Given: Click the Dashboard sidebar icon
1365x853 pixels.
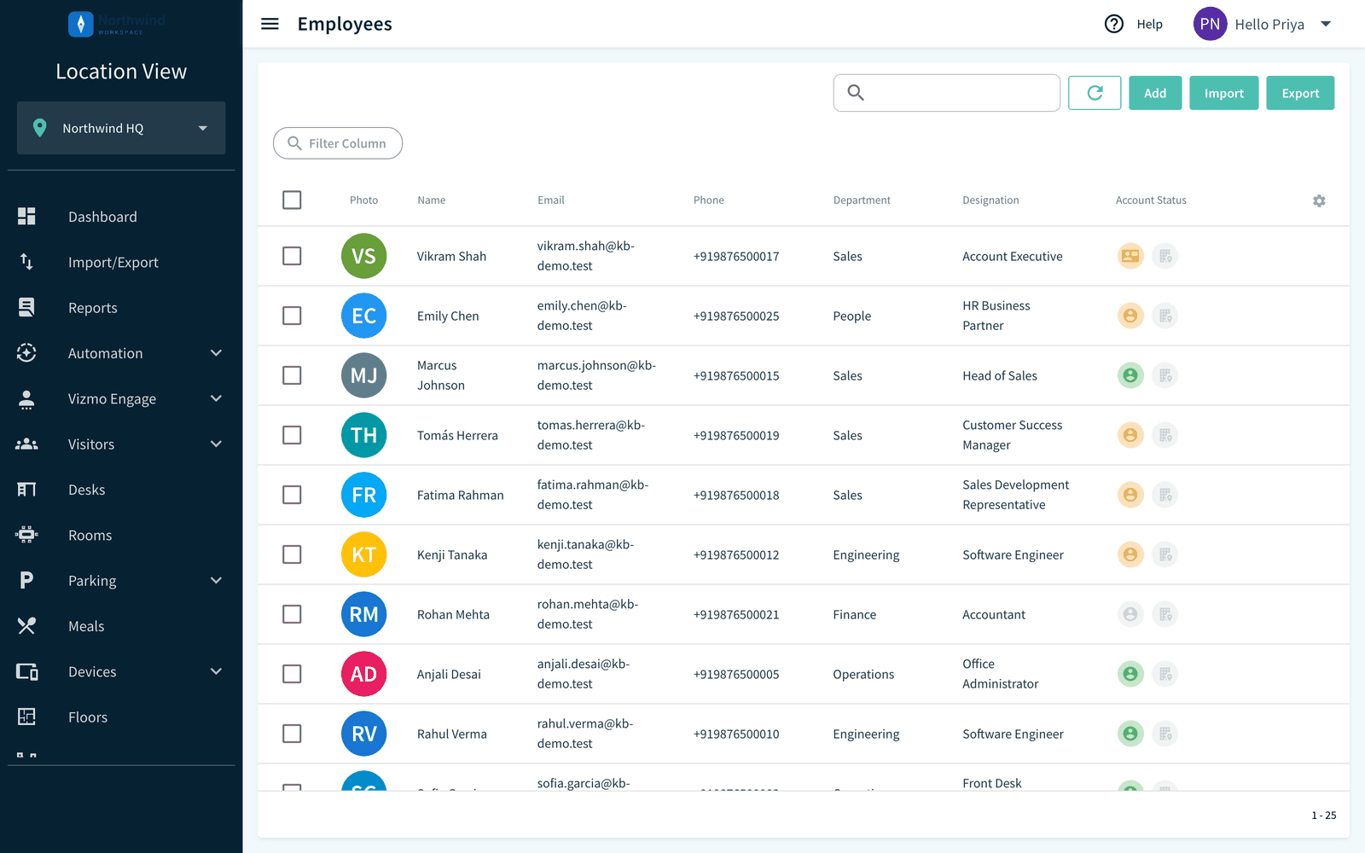Looking at the screenshot, I should (26, 217).
